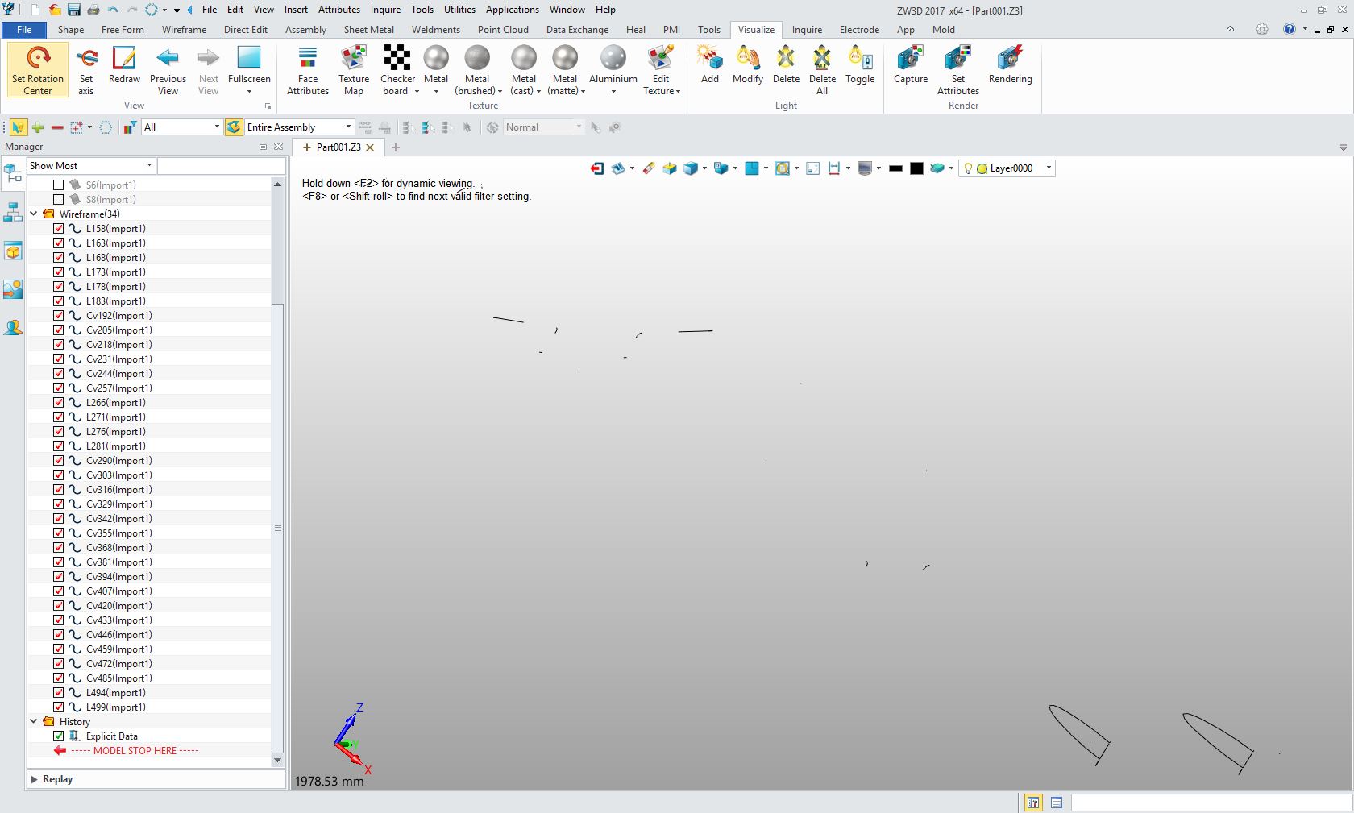Viewport: 1354px width, 813px height.
Task: Click the black color swatch in view toolbar
Action: tap(916, 168)
